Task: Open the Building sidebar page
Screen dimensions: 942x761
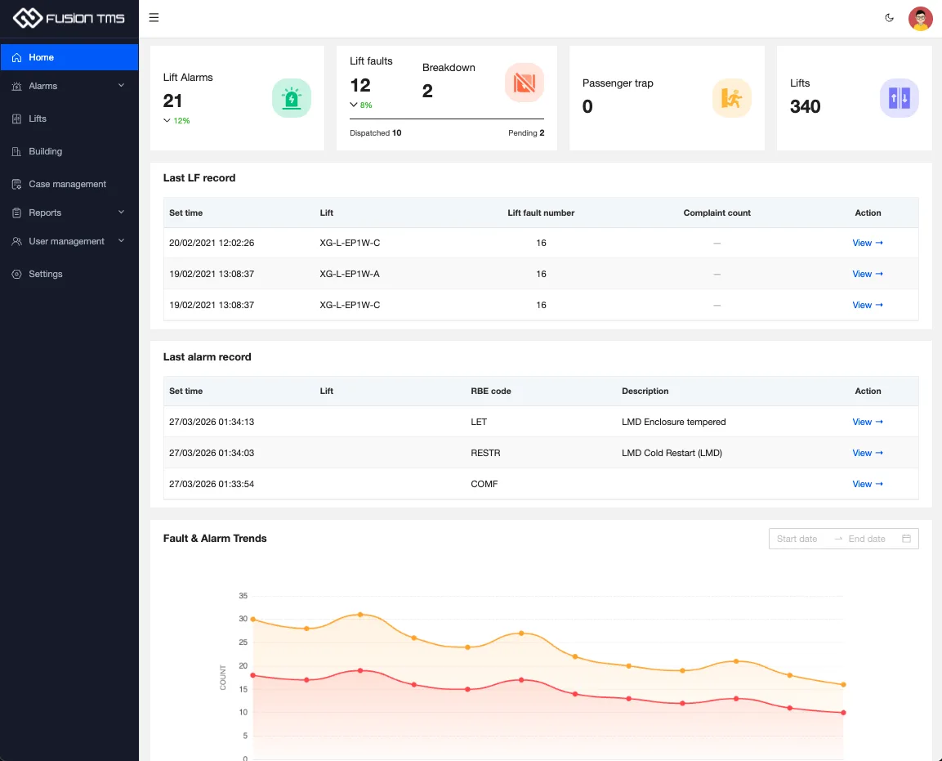Action: pos(69,151)
